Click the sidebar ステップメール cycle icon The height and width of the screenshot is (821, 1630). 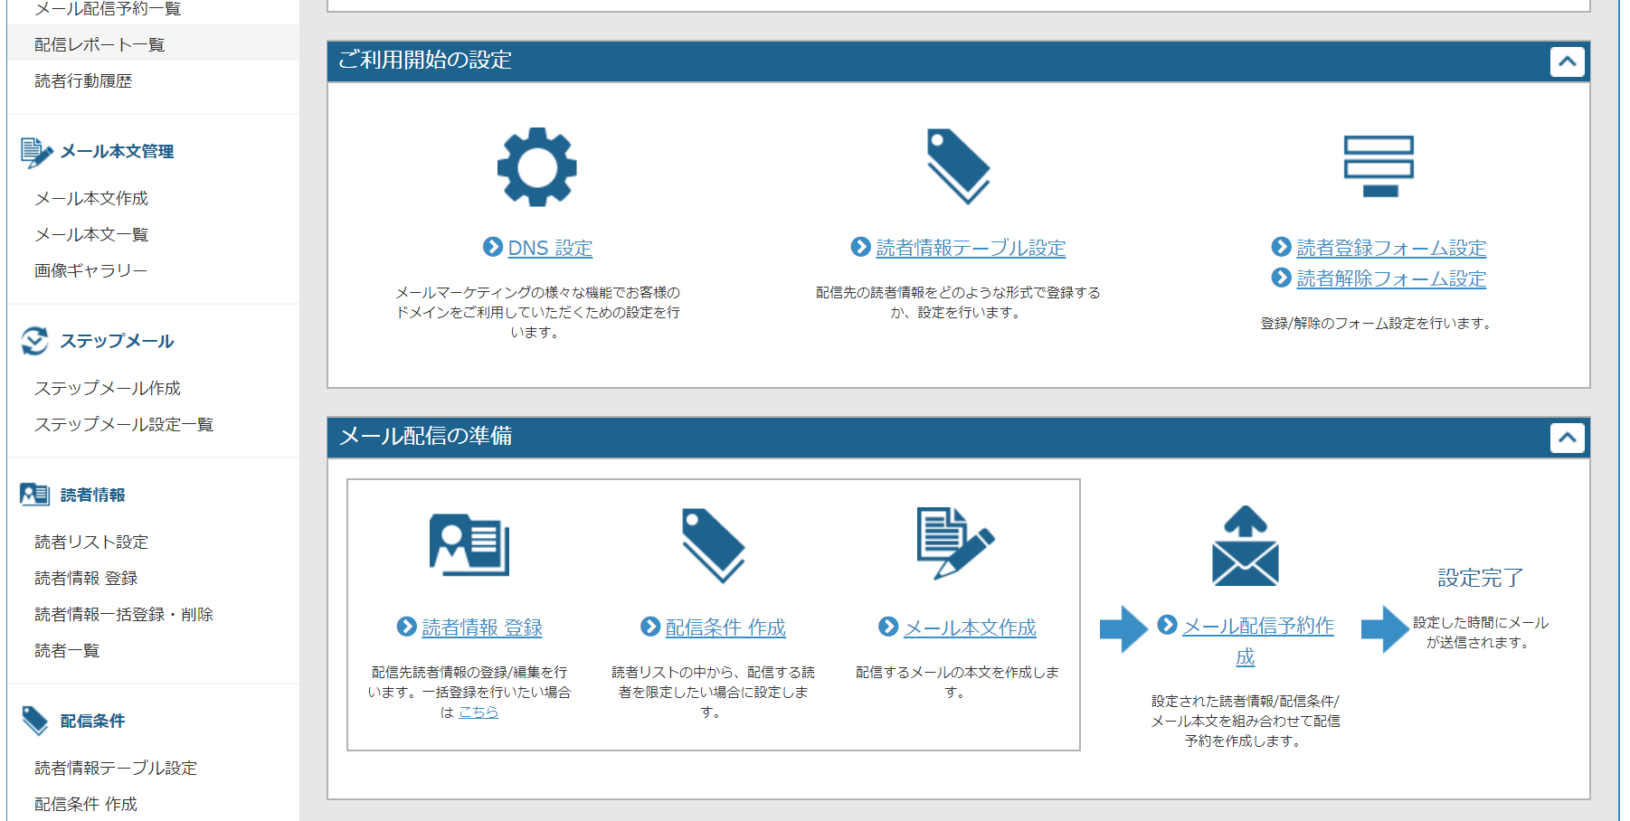click(x=35, y=341)
